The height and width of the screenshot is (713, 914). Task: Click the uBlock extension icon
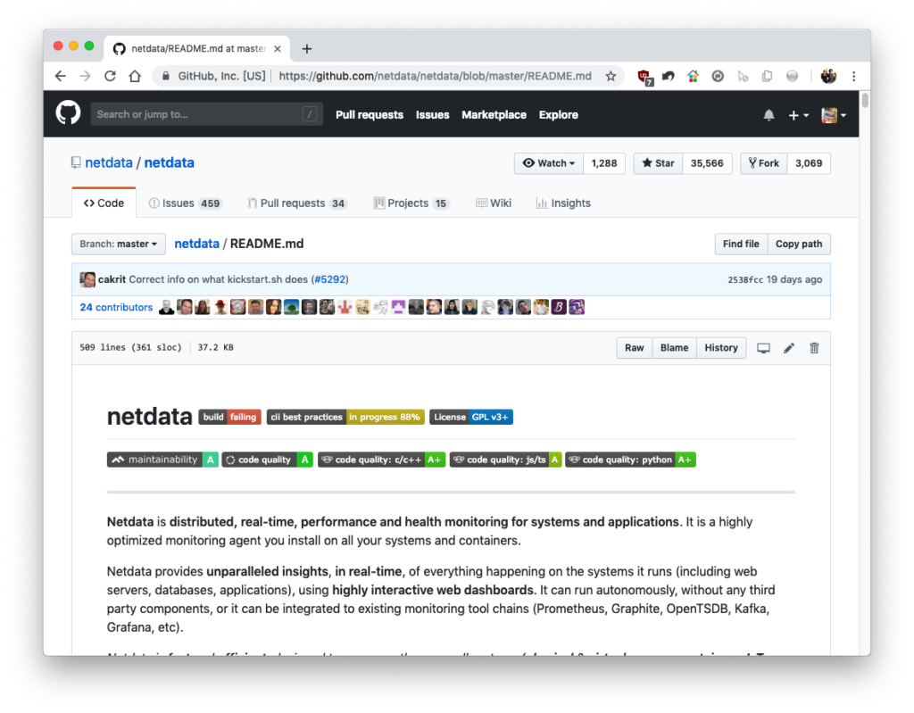click(644, 77)
